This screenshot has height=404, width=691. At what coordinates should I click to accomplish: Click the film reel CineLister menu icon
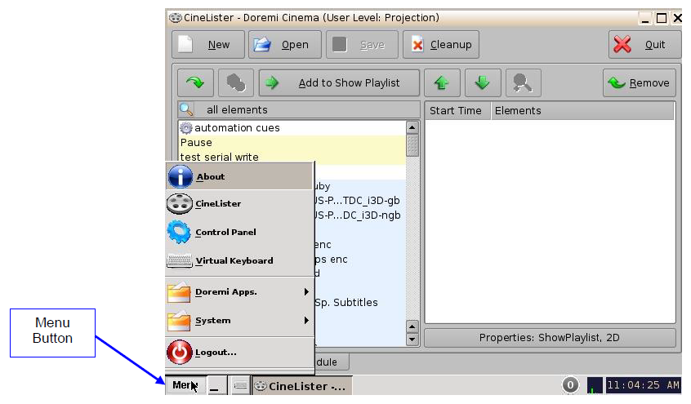pos(180,203)
